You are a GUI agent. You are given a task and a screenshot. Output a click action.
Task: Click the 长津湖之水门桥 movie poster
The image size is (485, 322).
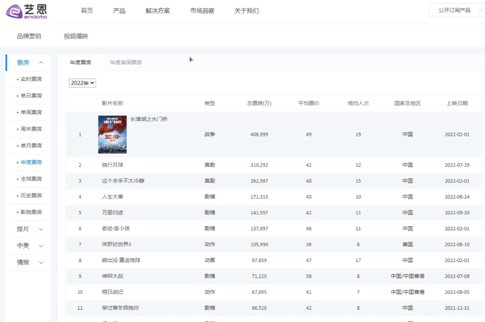112,134
